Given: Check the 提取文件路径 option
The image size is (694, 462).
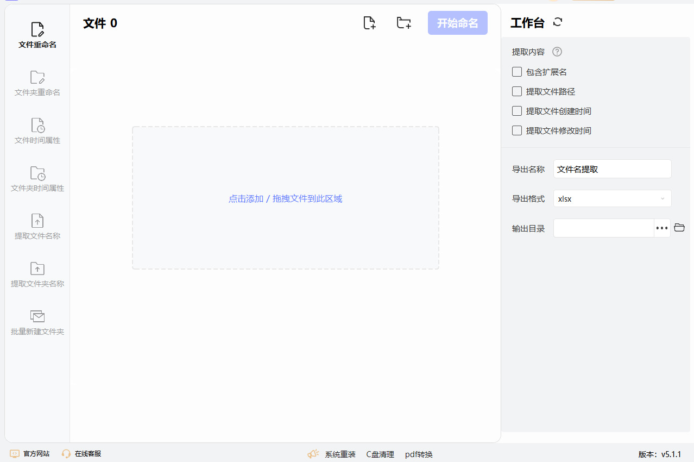Looking at the screenshot, I should 517,91.
